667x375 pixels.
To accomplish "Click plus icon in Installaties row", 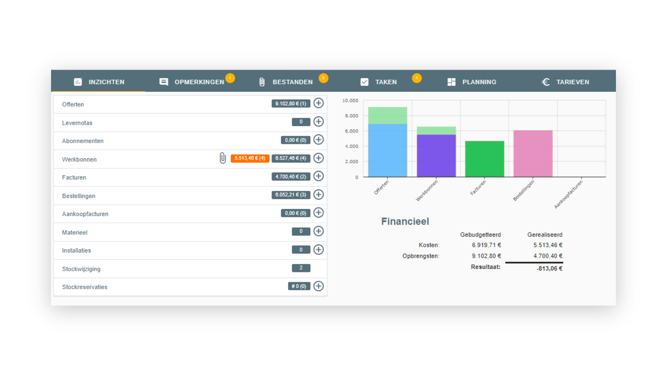I will pos(318,249).
